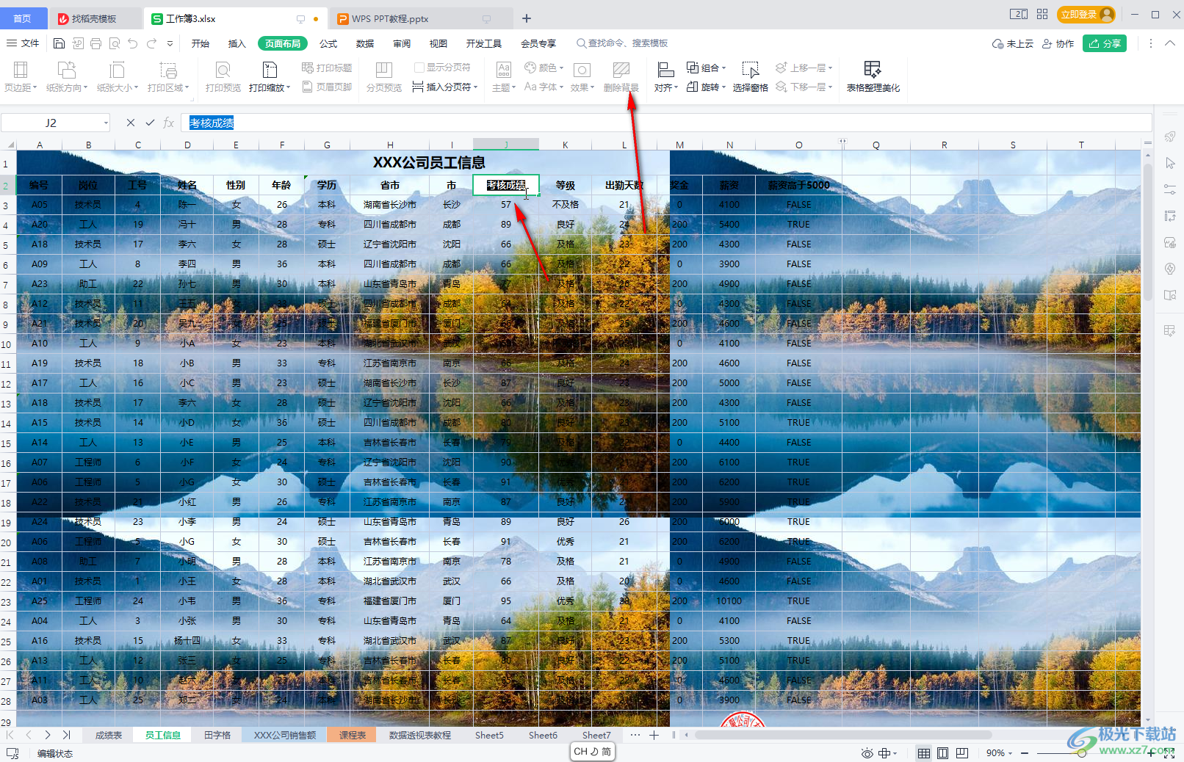Switch to normal view in status bar
The height and width of the screenshot is (762, 1184).
pyautogui.click(x=924, y=753)
